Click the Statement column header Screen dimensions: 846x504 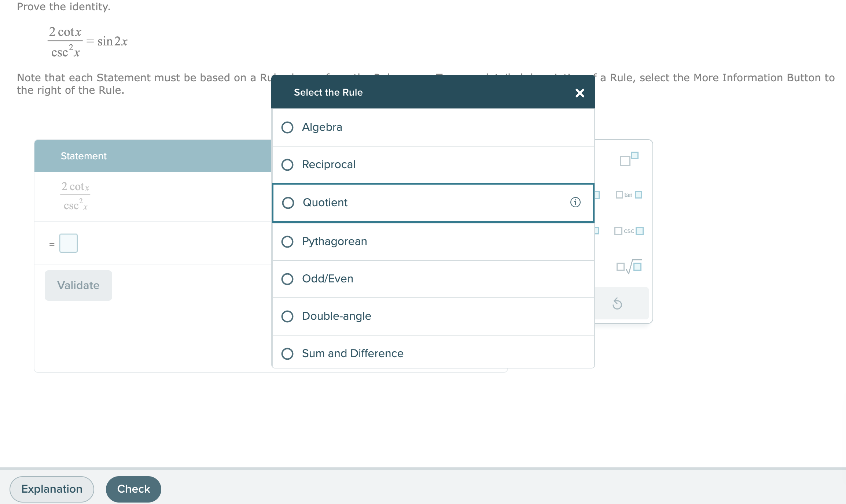click(84, 156)
